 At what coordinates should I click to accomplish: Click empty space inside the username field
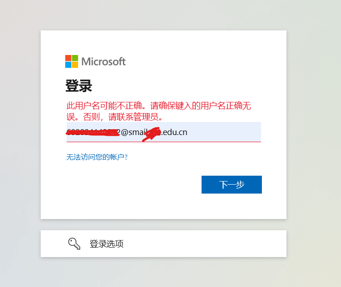point(224,132)
